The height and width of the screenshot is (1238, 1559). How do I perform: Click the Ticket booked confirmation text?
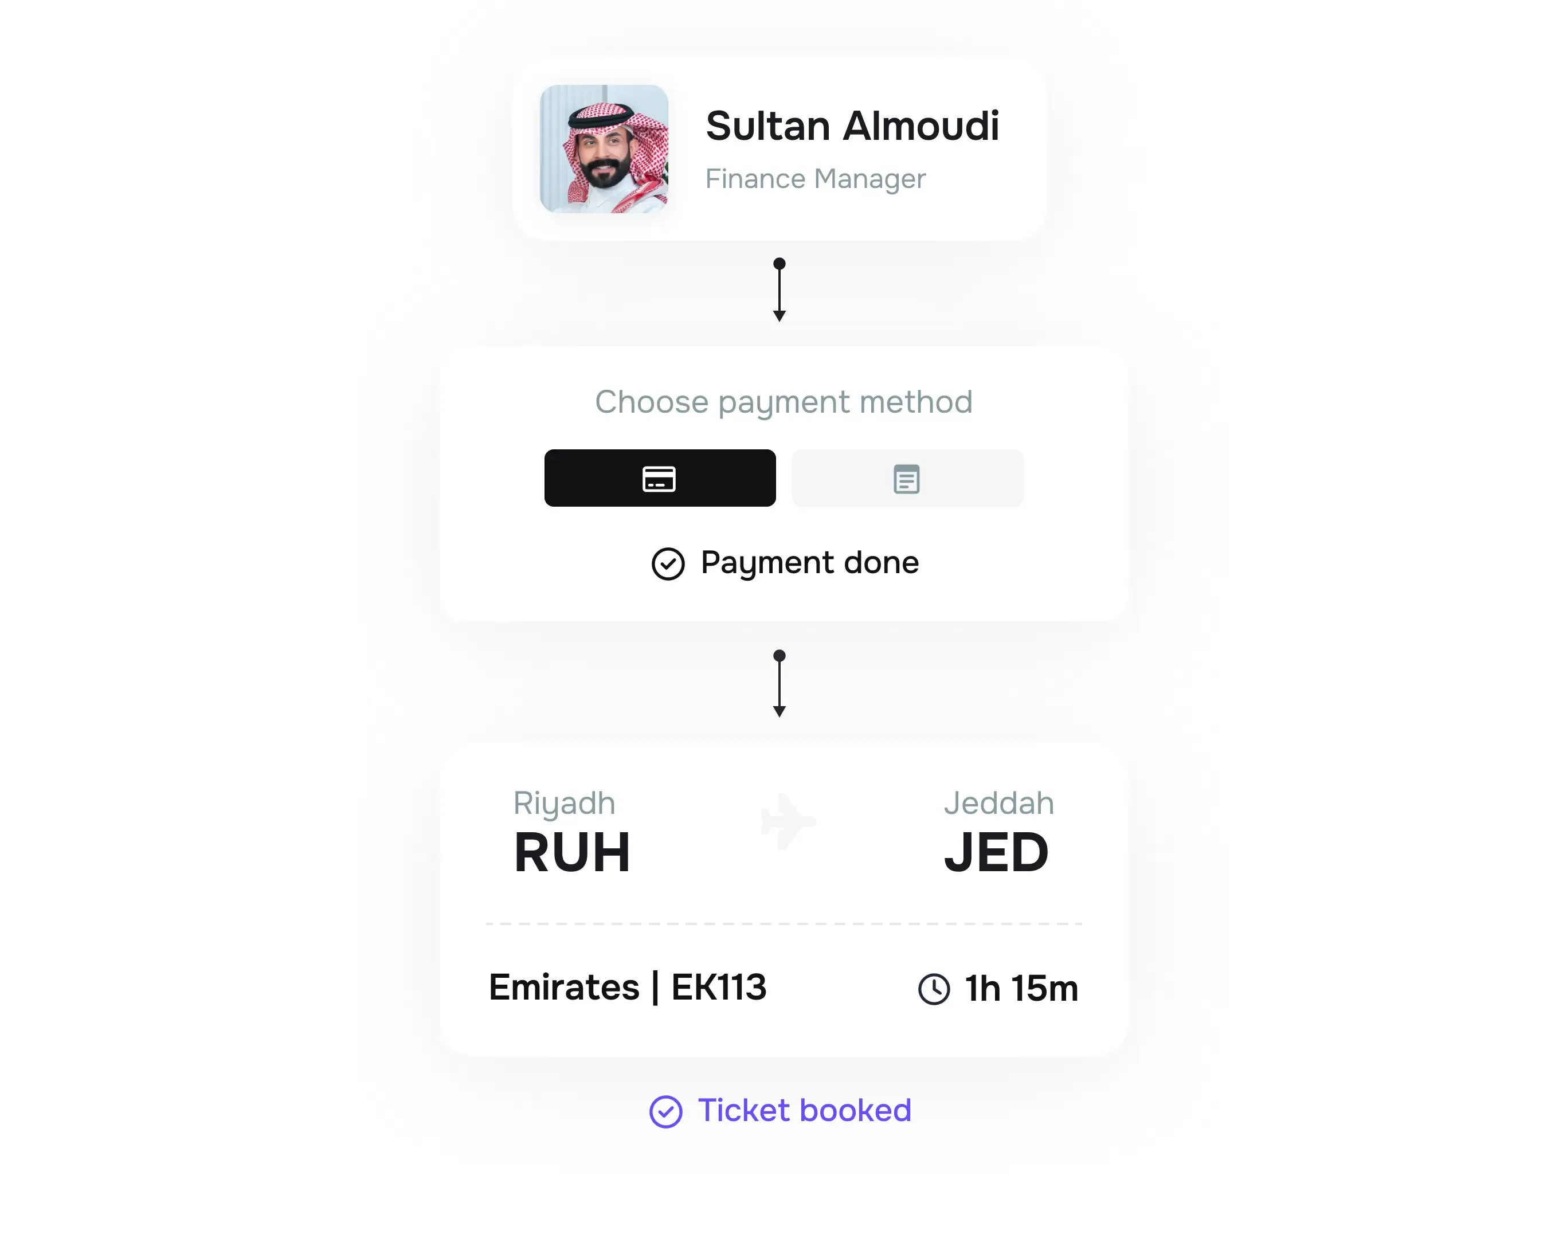coord(804,1110)
